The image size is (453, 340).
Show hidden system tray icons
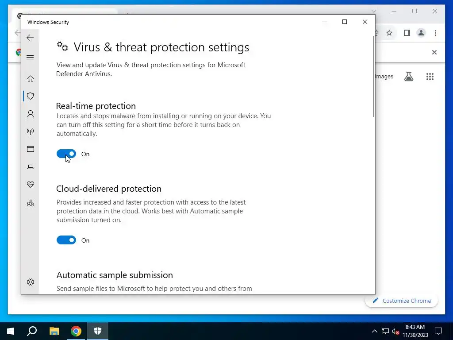[374, 331]
